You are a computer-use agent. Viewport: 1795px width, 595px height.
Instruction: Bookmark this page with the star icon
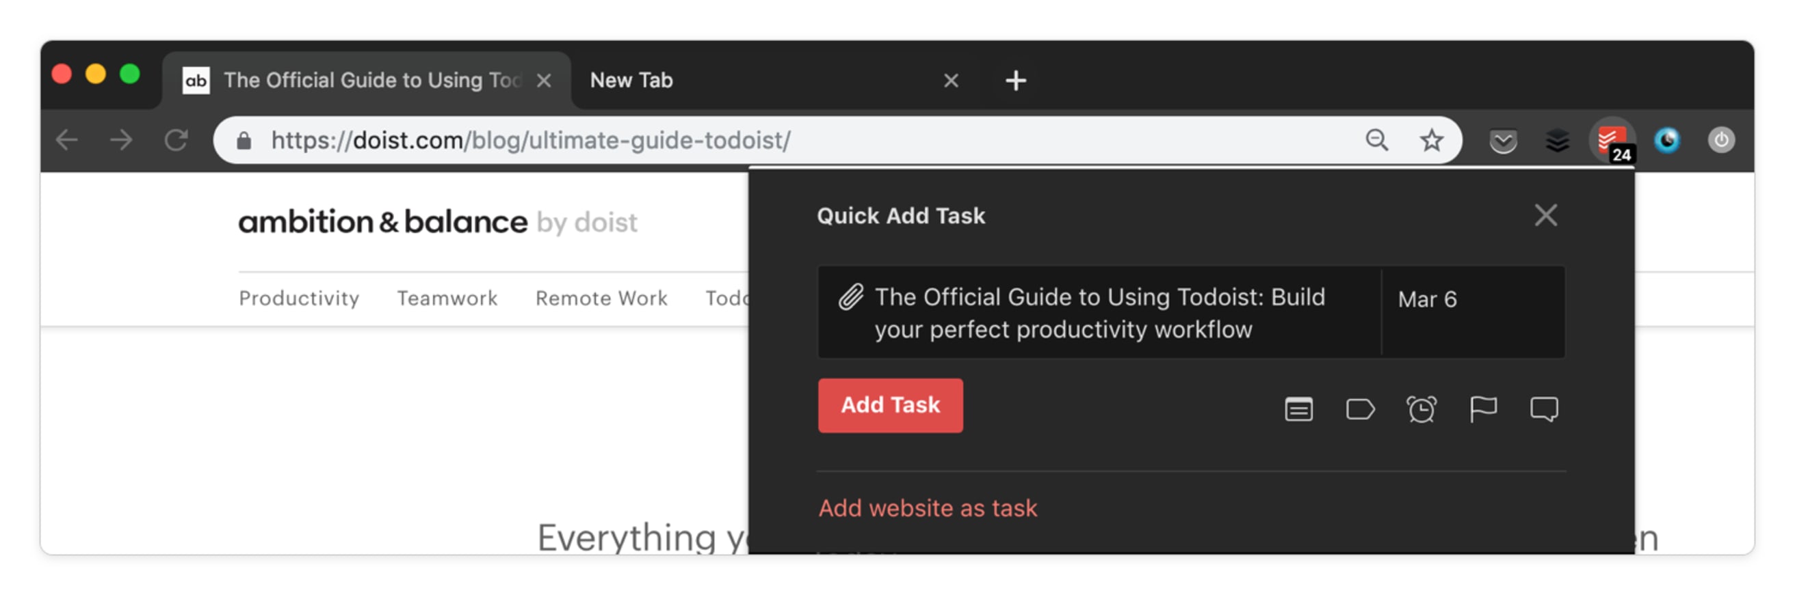tap(1431, 141)
